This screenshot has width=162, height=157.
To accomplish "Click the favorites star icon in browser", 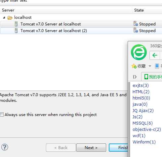I will (x=134, y=66).
